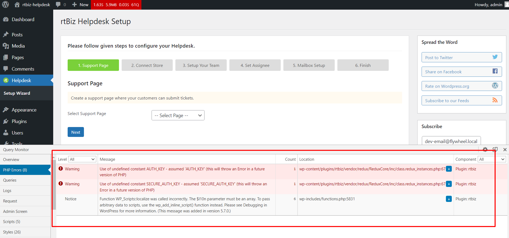Expand stack trace for SECURE_AUTH_KEY warning
Viewport: 509px width, 238px height.
click(x=449, y=184)
